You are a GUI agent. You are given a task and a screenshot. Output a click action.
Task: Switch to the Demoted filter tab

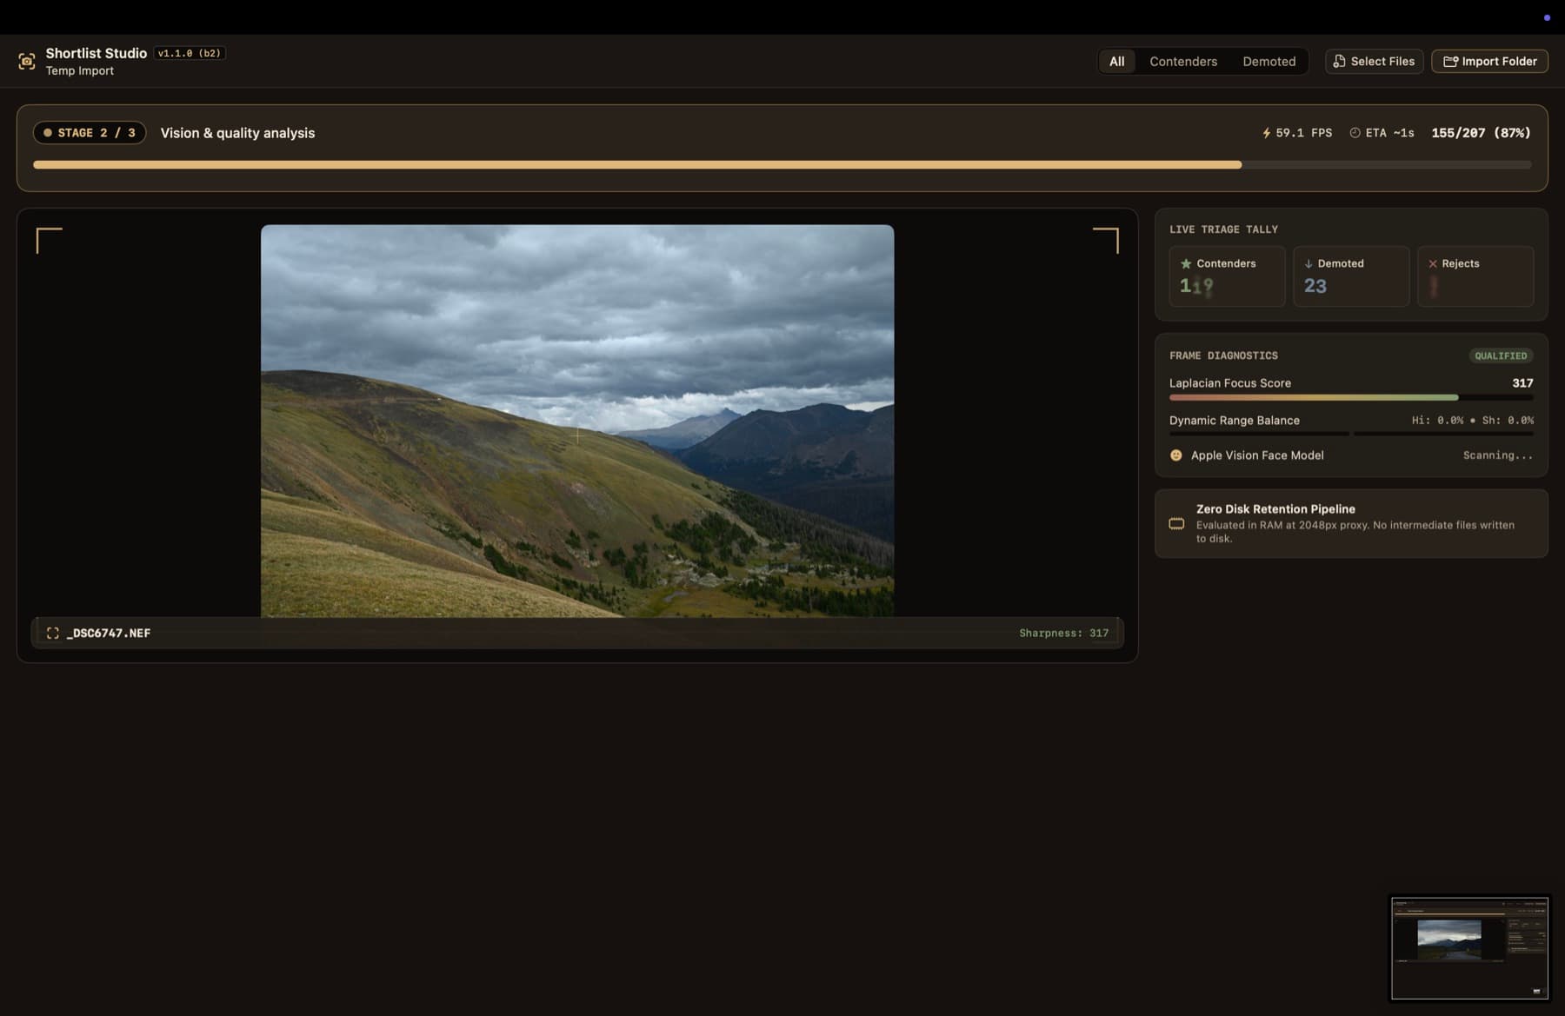[1269, 62]
